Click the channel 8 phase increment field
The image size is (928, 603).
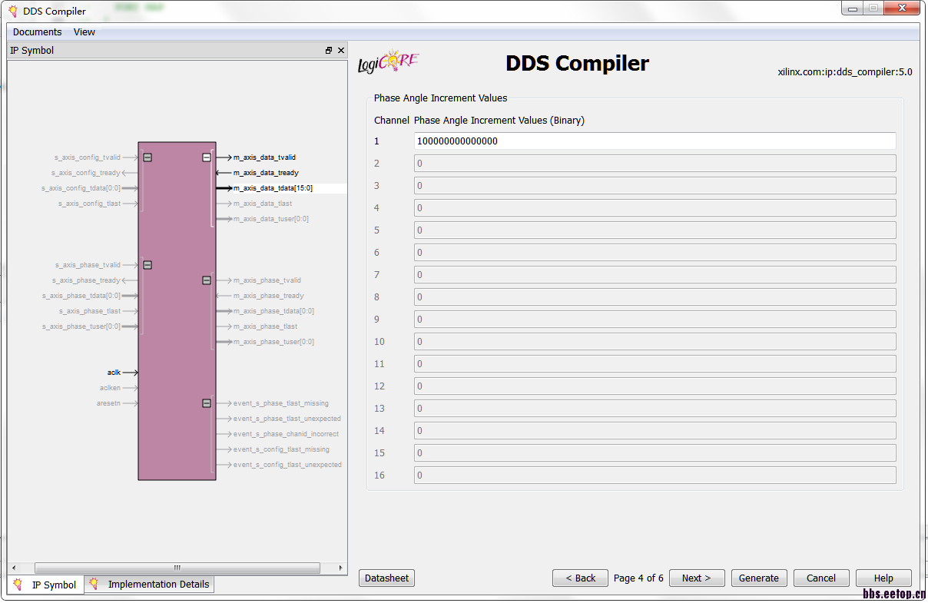tap(655, 297)
